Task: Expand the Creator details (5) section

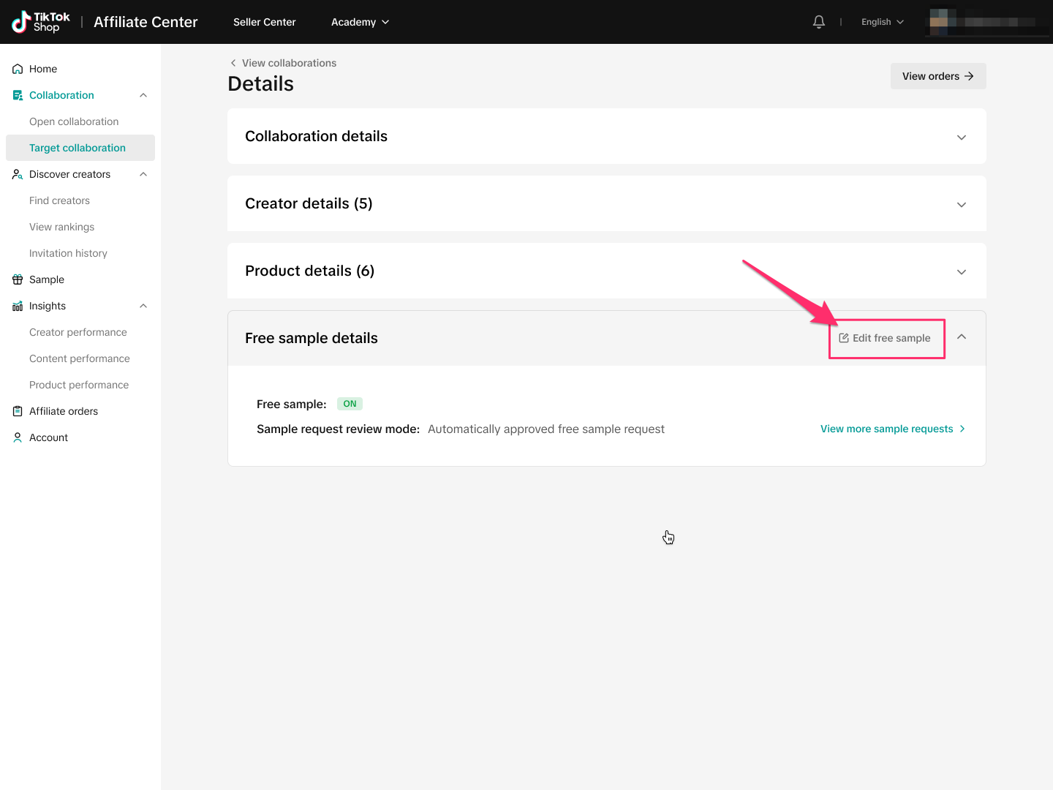Action: pos(961,205)
